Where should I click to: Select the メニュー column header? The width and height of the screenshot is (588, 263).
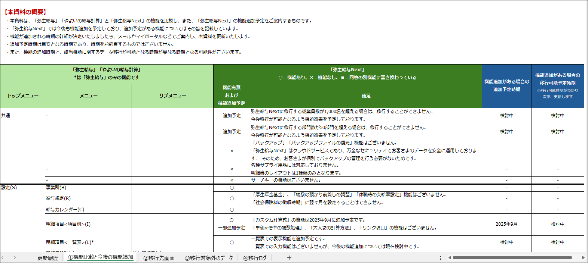pos(88,96)
